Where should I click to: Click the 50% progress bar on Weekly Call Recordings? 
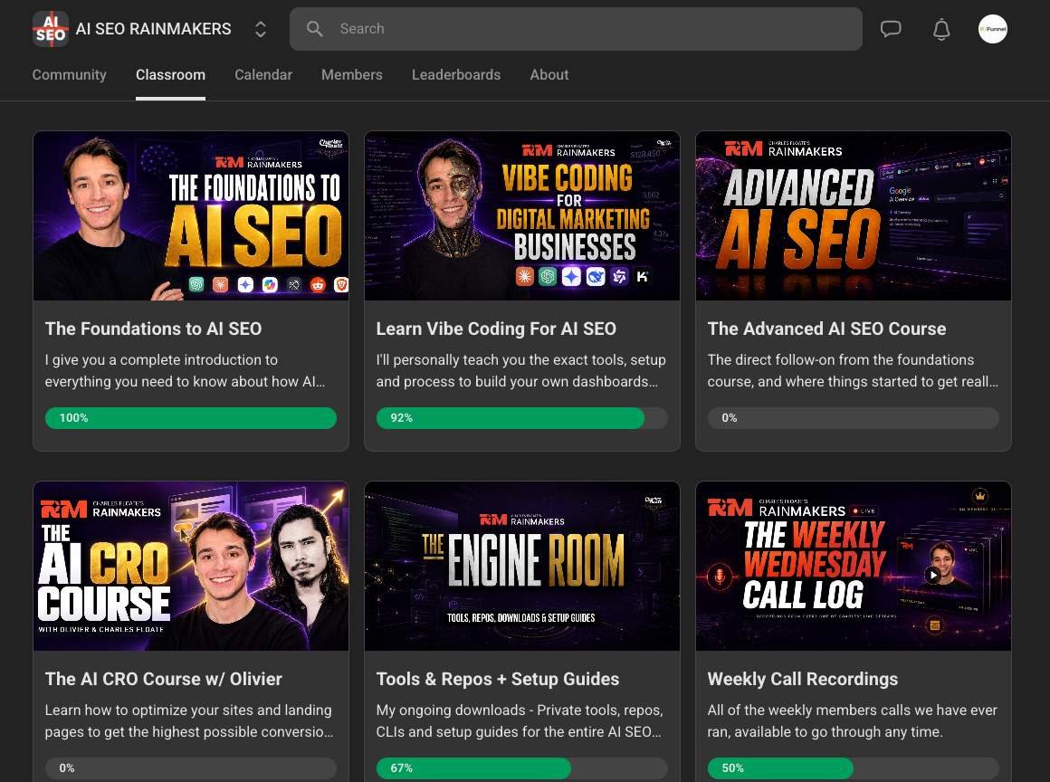[853, 768]
